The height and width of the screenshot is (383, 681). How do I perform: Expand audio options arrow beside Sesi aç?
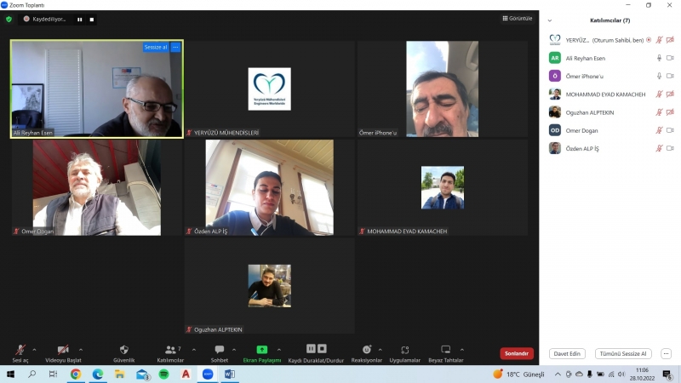34,350
